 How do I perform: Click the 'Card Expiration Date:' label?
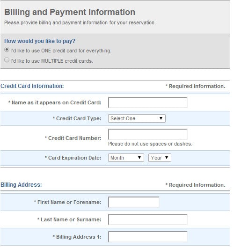click(x=73, y=158)
